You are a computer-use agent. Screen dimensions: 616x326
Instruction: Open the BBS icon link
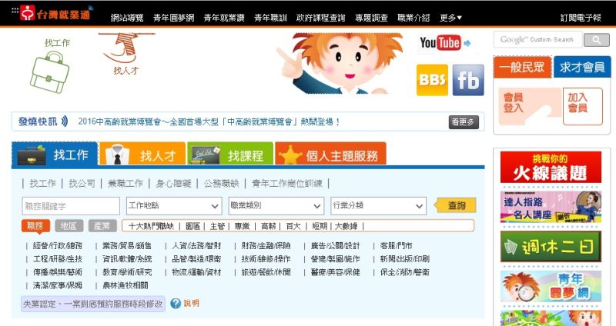point(432,80)
